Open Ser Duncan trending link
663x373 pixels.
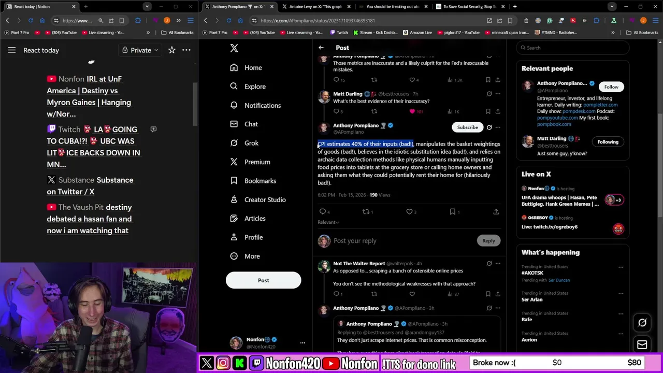(x=559, y=280)
